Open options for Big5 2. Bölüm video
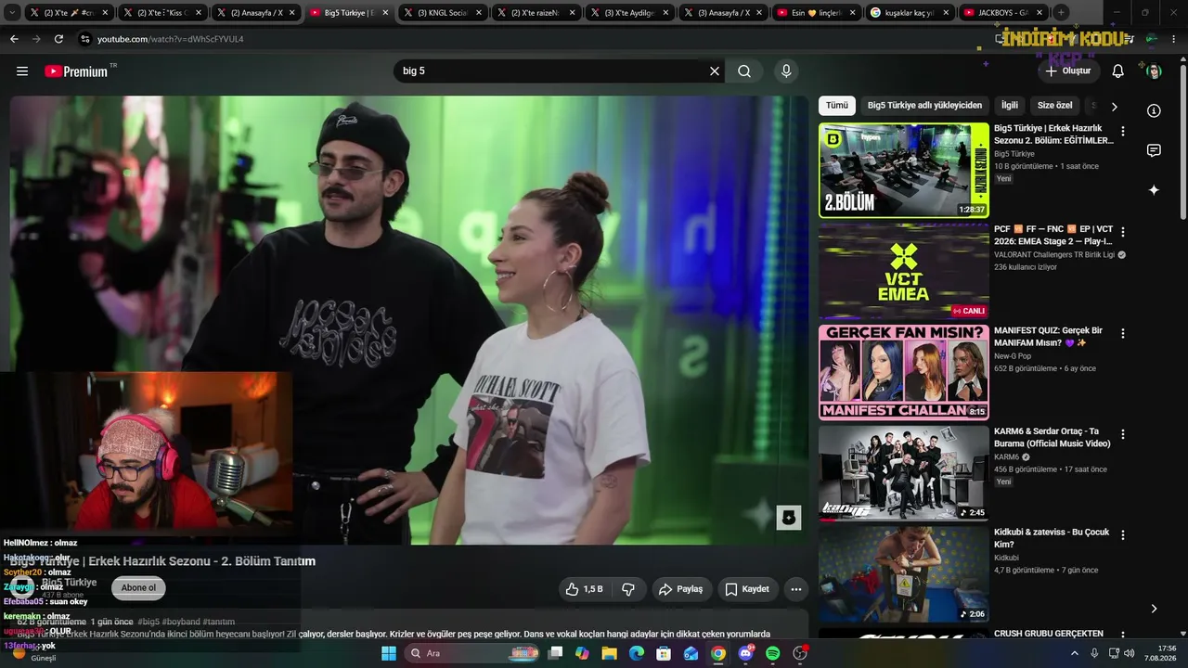 click(1123, 132)
